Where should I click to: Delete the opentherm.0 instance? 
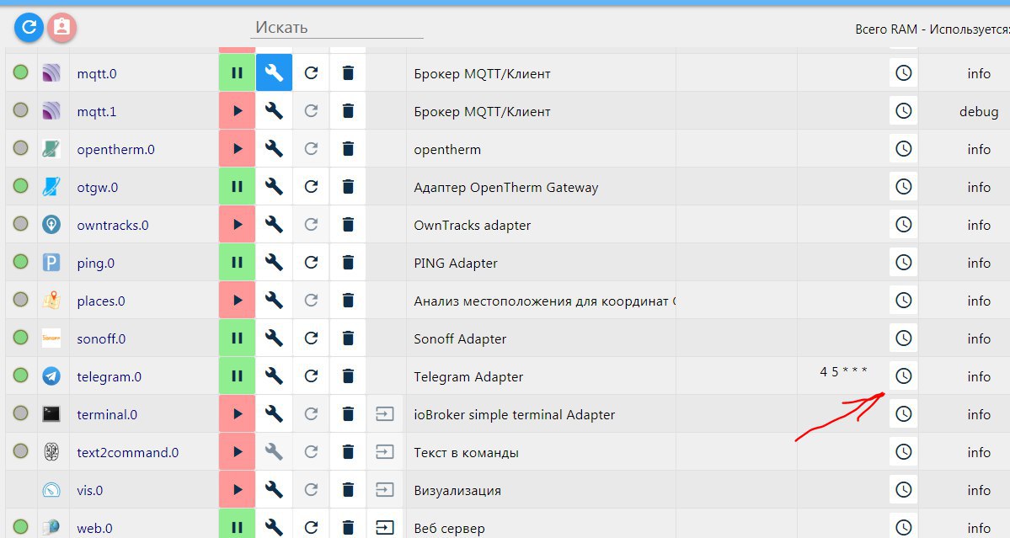click(348, 149)
